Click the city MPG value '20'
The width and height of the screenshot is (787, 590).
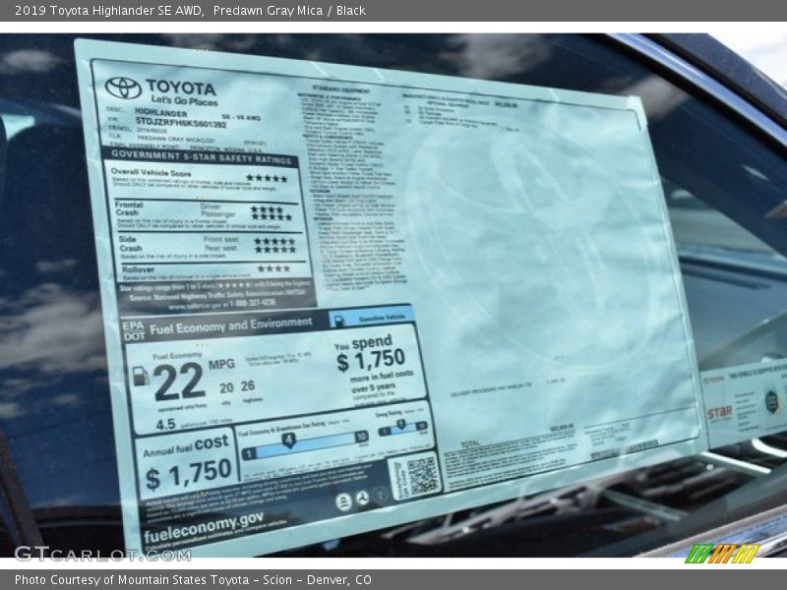pyautogui.click(x=226, y=387)
